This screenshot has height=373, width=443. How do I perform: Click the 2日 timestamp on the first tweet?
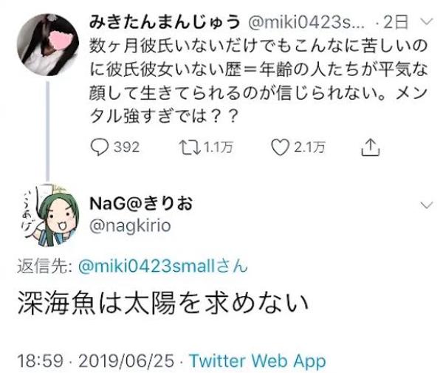coord(396,22)
